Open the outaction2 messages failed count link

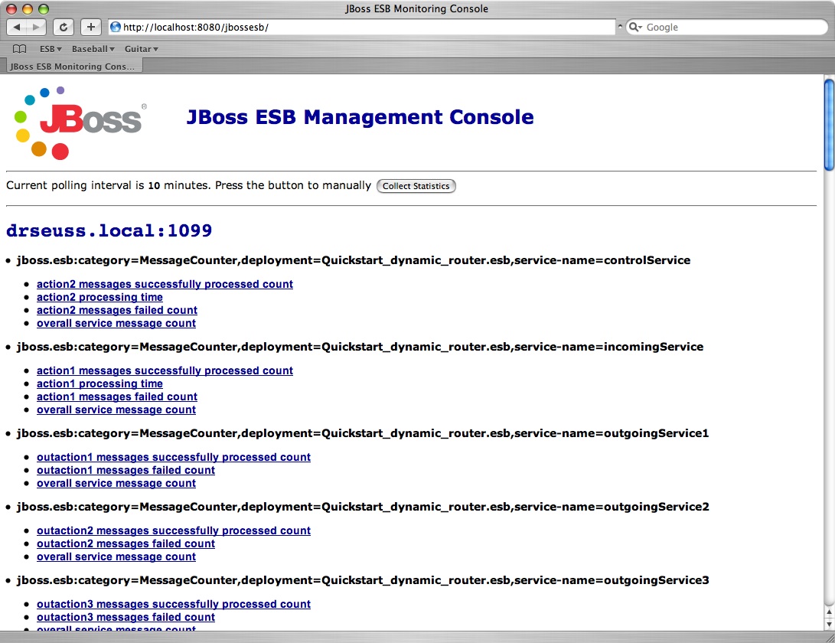pos(126,543)
